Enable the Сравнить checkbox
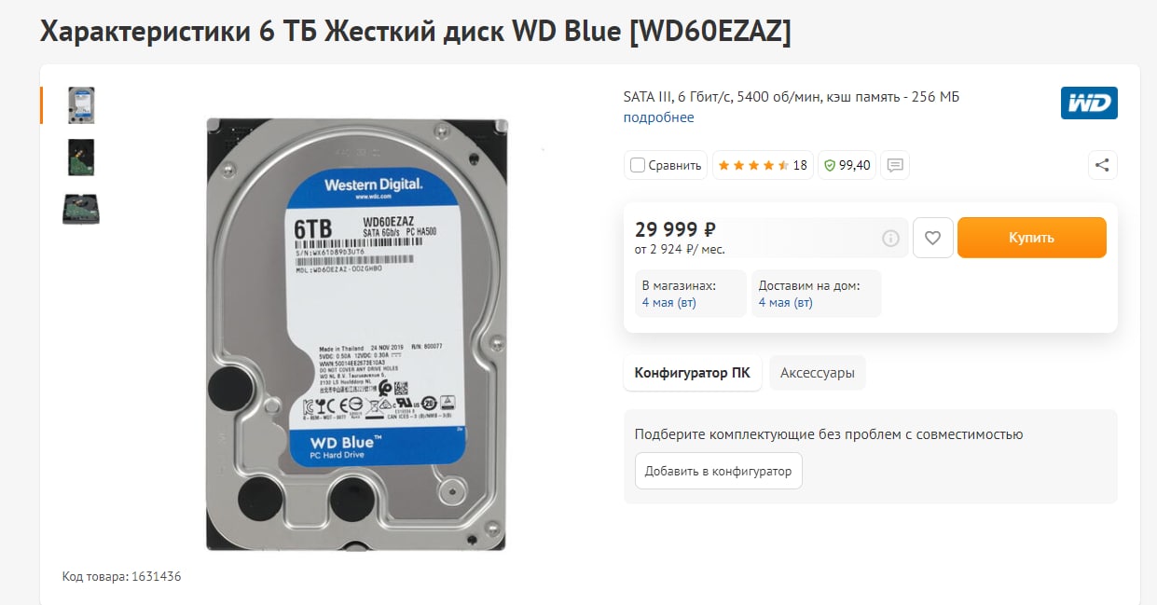This screenshot has width=1157, height=605. (637, 165)
